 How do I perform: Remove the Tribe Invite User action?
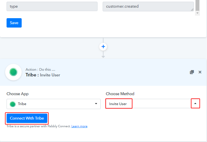200,72
